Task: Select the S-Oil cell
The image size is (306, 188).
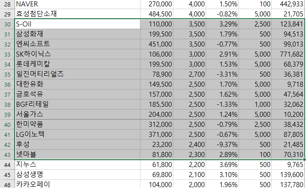Action: pyautogui.click(x=78, y=24)
